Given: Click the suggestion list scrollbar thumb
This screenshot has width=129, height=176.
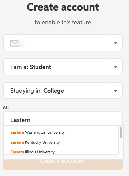Looking at the screenshot, I should 121,133.
